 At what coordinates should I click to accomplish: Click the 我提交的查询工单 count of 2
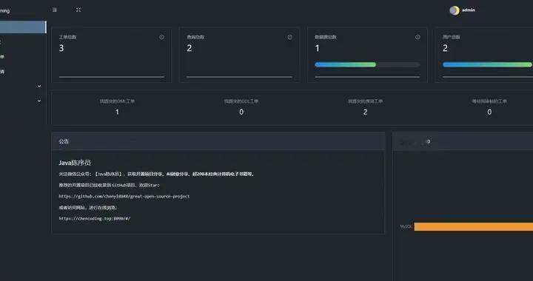tap(365, 112)
